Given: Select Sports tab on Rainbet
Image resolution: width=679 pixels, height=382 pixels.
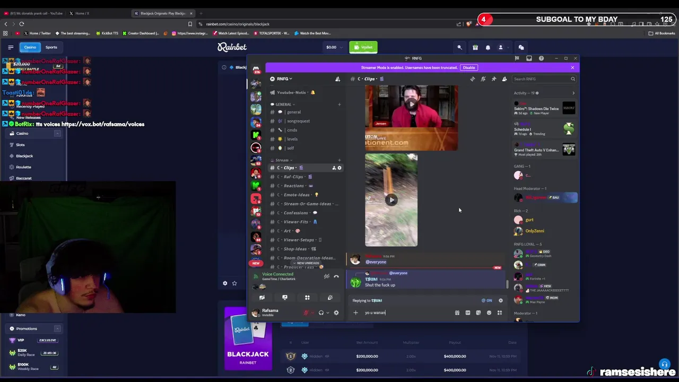Looking at the screenshot, I should coord(51,47).
